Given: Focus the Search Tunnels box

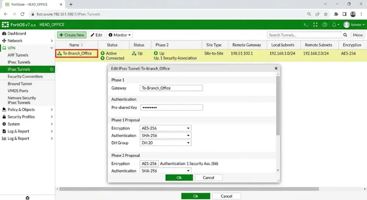Looking at the screenshot, I should tap(304, 35).
